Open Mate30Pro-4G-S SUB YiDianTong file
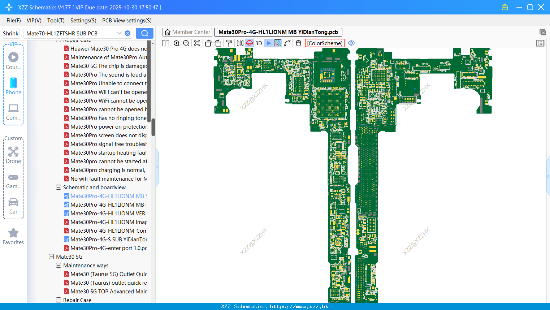 point(105,239)
